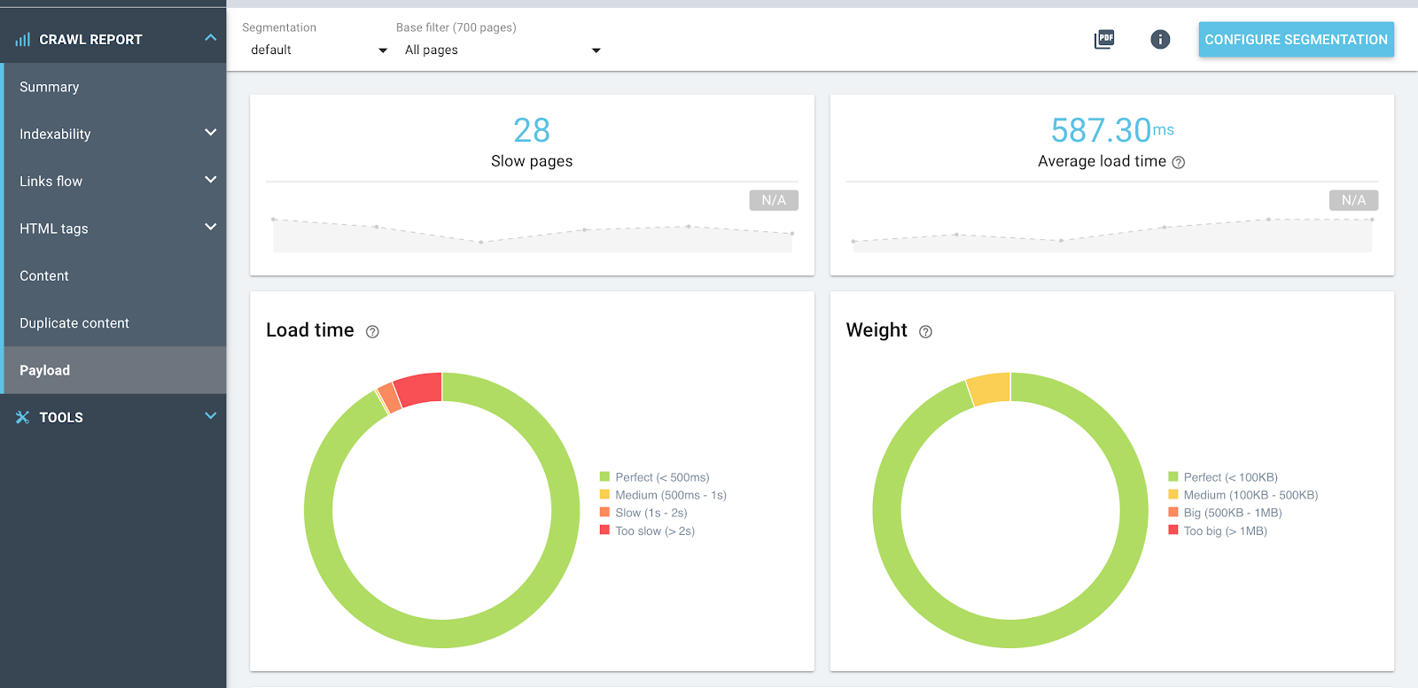1418x688 pixels.
Task: Open the information icon in header
Action: (1160, 39)
